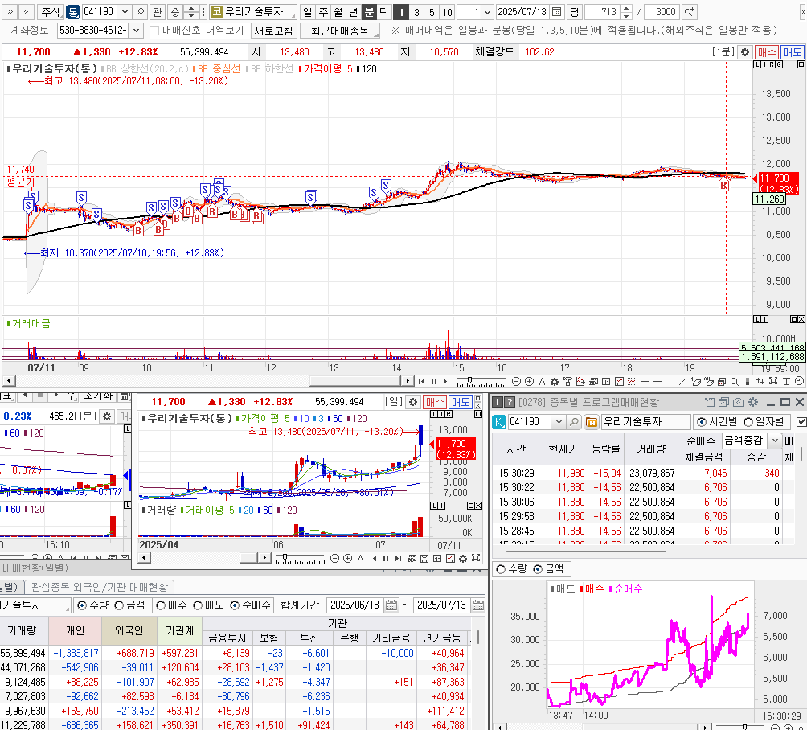Increase the 713 bar count stepper

pyautogui.click(x=626, y=8)
